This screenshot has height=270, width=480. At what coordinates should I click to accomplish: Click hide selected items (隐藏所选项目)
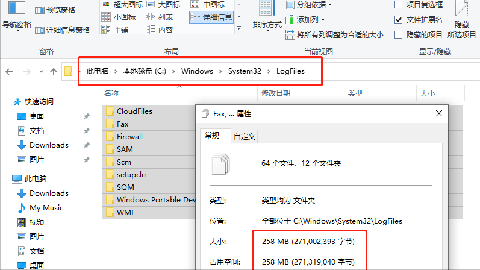pos(462,20)
